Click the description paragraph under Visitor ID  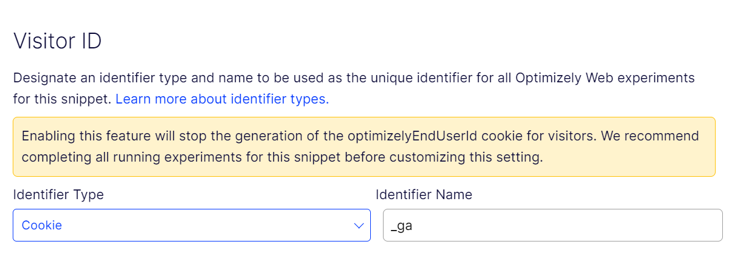click(x=353, y=79)
